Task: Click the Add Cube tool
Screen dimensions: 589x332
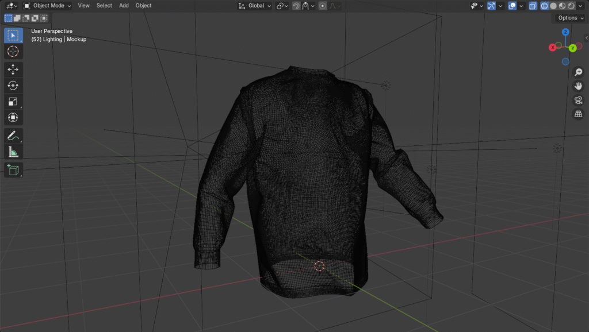Action: [13, 170]
